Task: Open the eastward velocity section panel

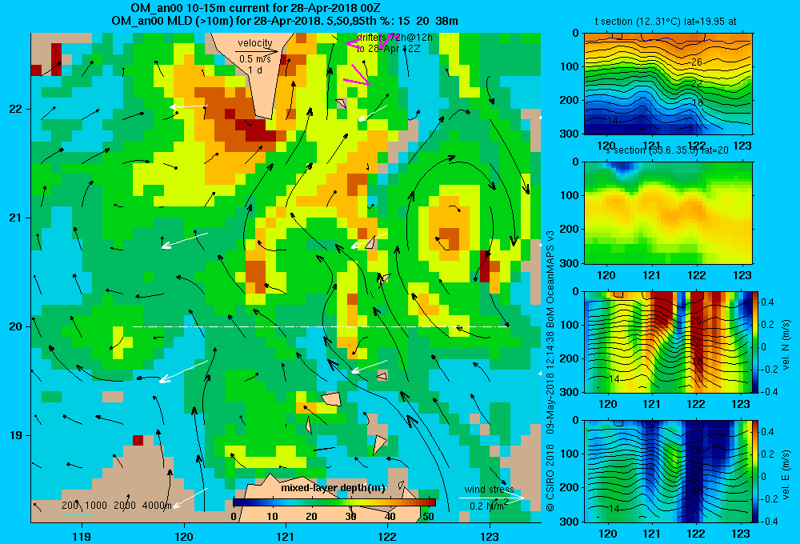Action: click(668, 470)
